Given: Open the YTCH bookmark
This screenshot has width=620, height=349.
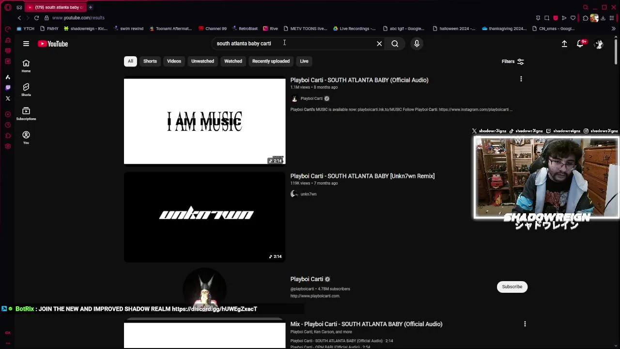Looking at the screenshot, I should coord(26,29).
